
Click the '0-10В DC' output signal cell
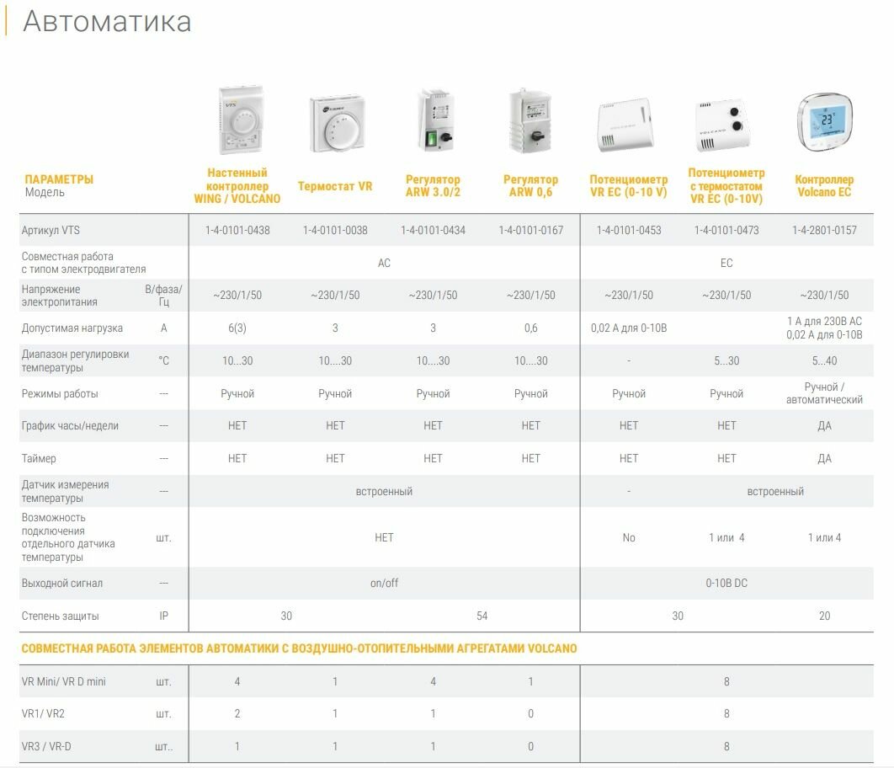pyautogui.click(x=726, y=584)
